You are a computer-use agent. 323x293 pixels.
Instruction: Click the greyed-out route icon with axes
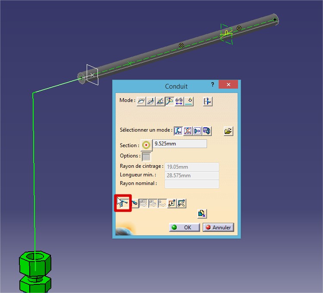coord(153,203)
